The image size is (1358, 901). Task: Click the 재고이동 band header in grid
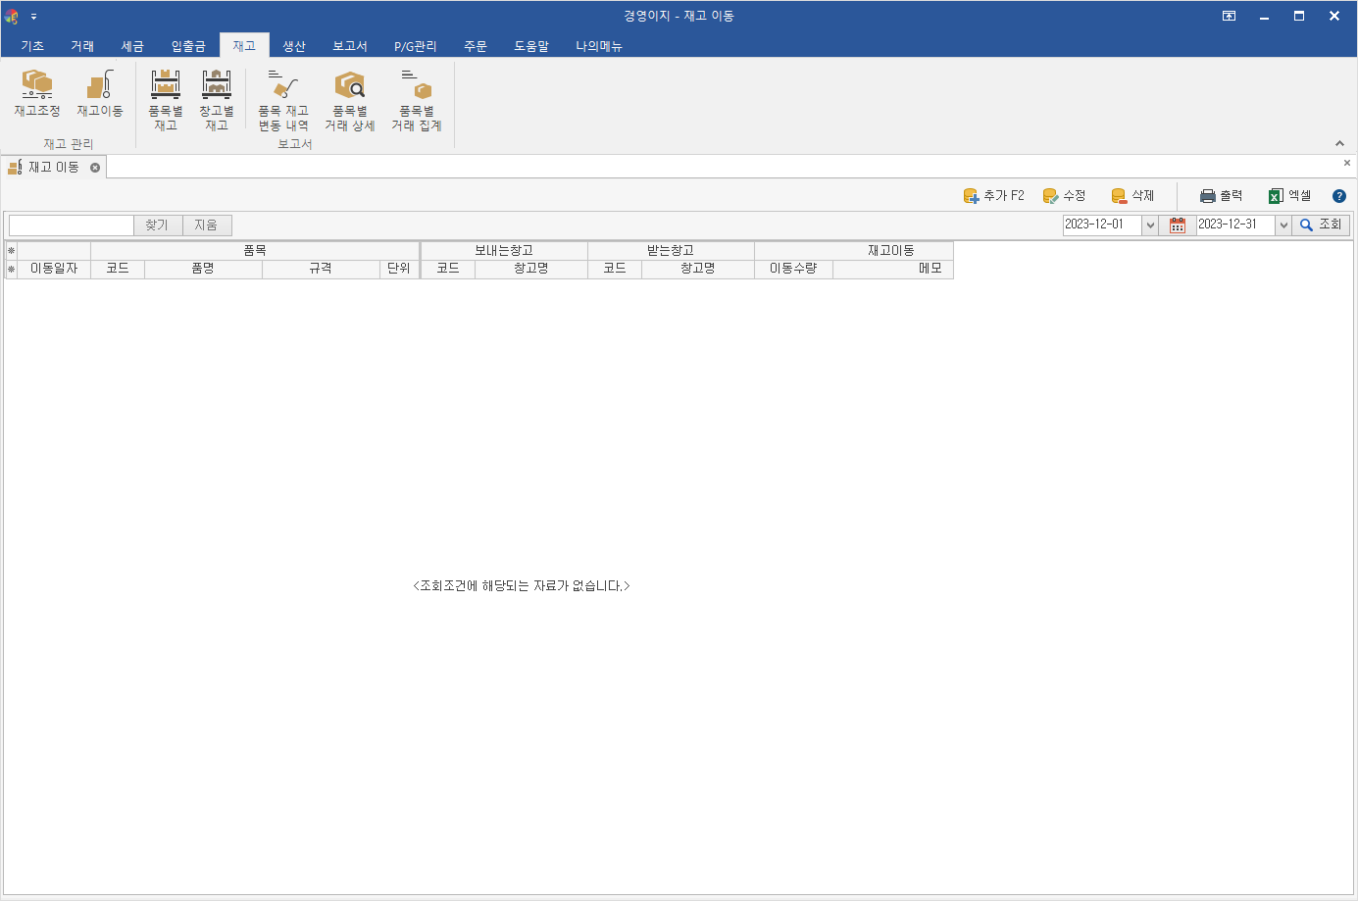854,251
